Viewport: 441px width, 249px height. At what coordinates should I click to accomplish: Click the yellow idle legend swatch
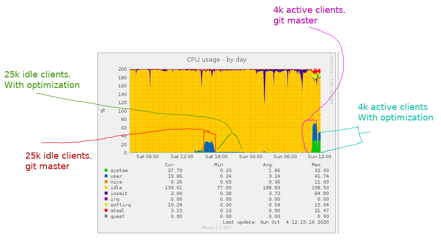[106, 187]
